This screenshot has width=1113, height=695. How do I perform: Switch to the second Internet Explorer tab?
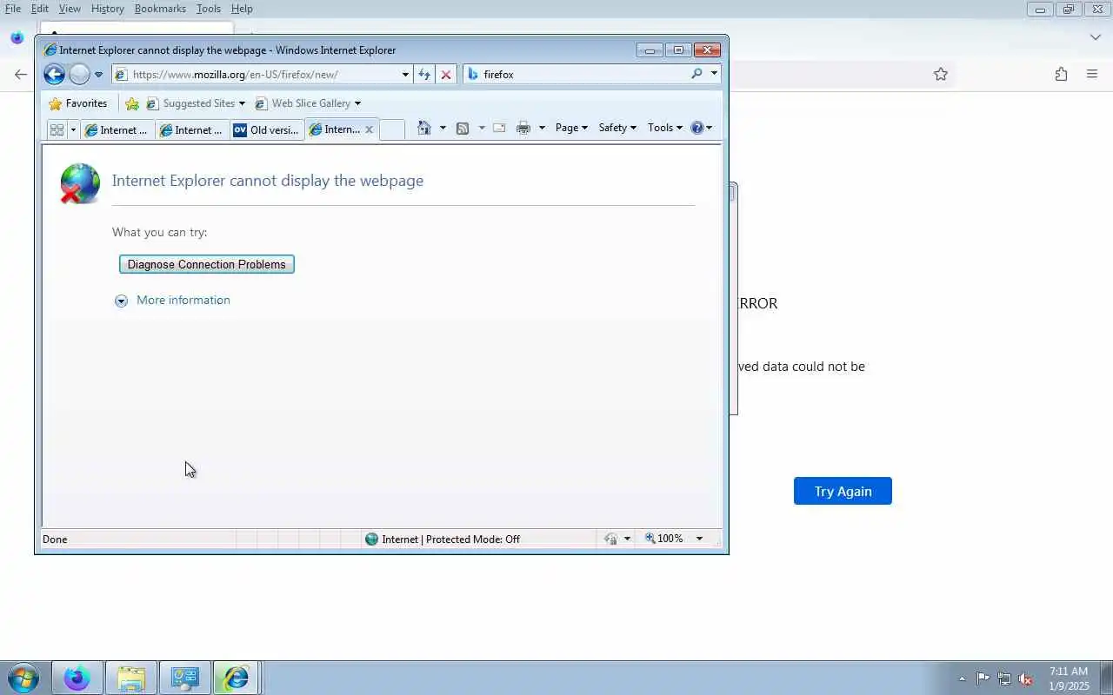[x=192, y=129]
